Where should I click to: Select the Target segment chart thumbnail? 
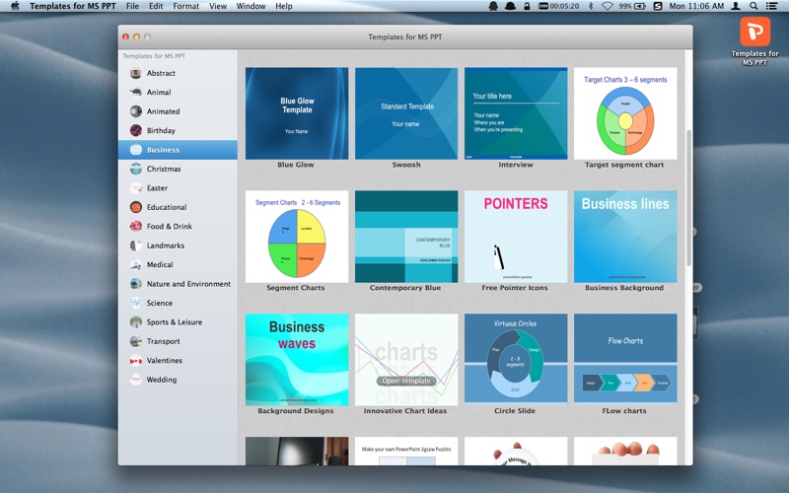pyautogui.click(x=625, y=113)
